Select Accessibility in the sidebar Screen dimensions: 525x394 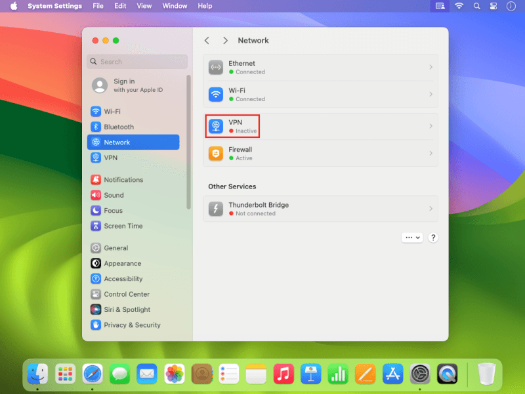pyautogui.click(x=123, y=279)
